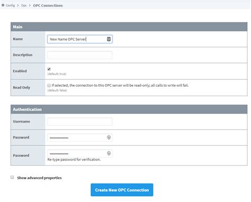Click the key icon in first Password field
This screenshot has width=251, height=202.
tap(109, 137)
